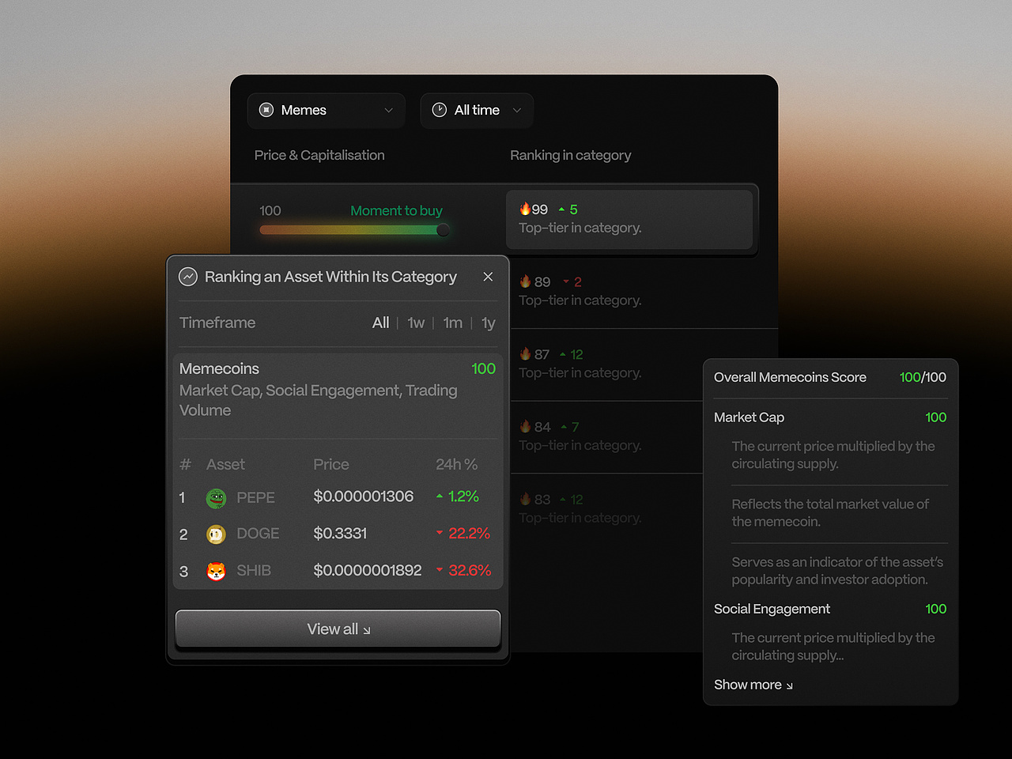The image size is (1012, 759).
Task: Click the DOGE coin icon
Action: (x=216, y=534)
